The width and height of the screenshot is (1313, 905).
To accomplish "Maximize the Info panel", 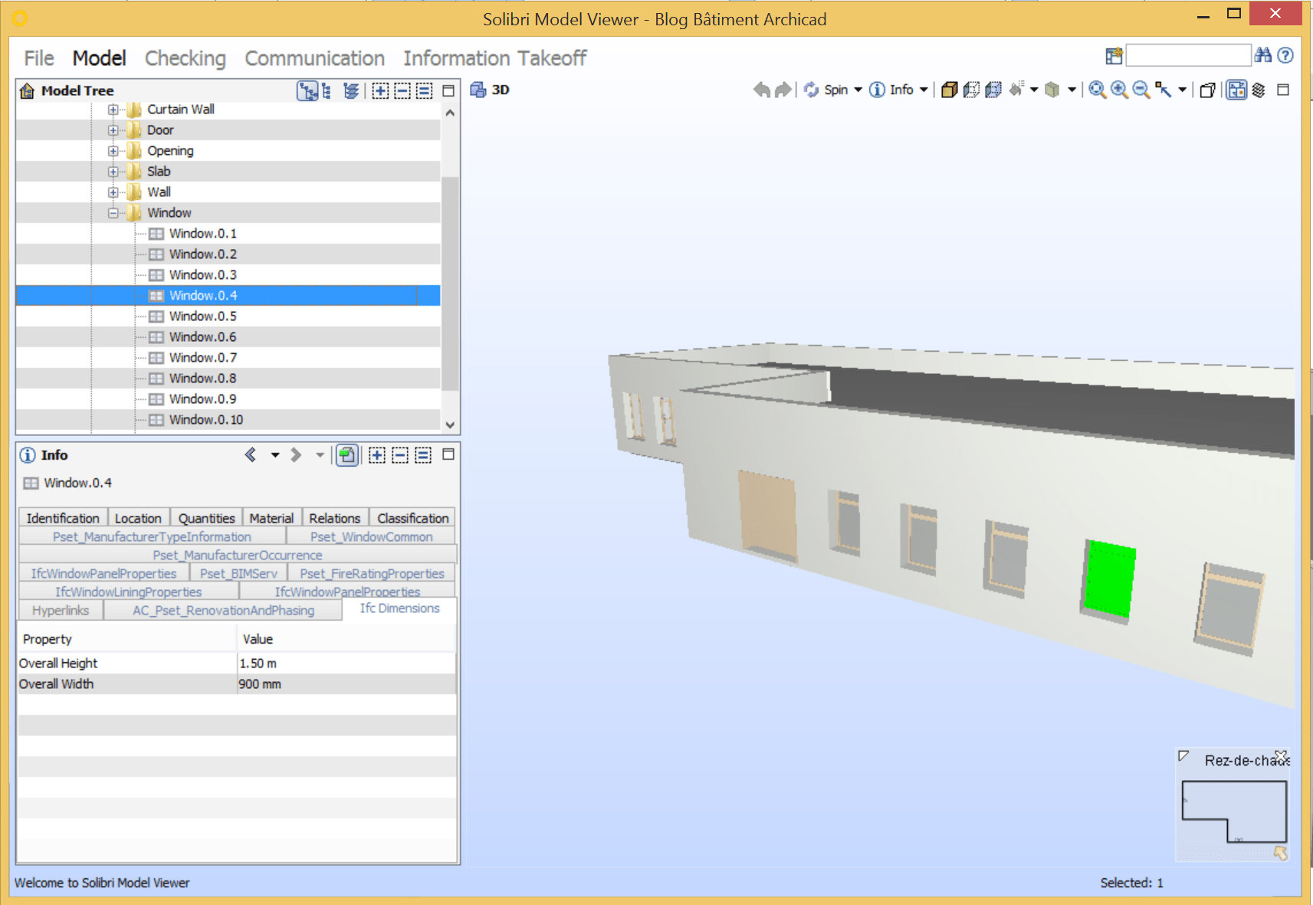I will point(448,454).
